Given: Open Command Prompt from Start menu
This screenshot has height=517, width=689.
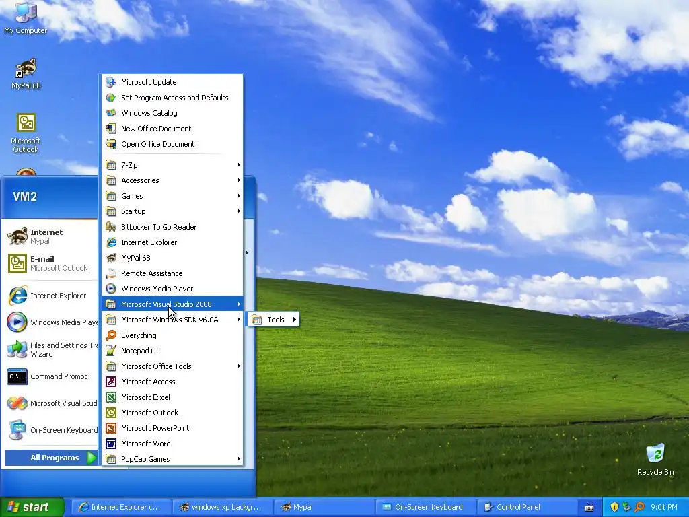Looking at the screenshot, I should tap(51, 377).
